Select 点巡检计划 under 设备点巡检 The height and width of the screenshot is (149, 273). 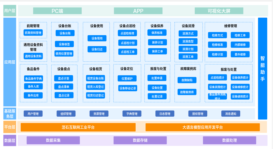point(128,43)
